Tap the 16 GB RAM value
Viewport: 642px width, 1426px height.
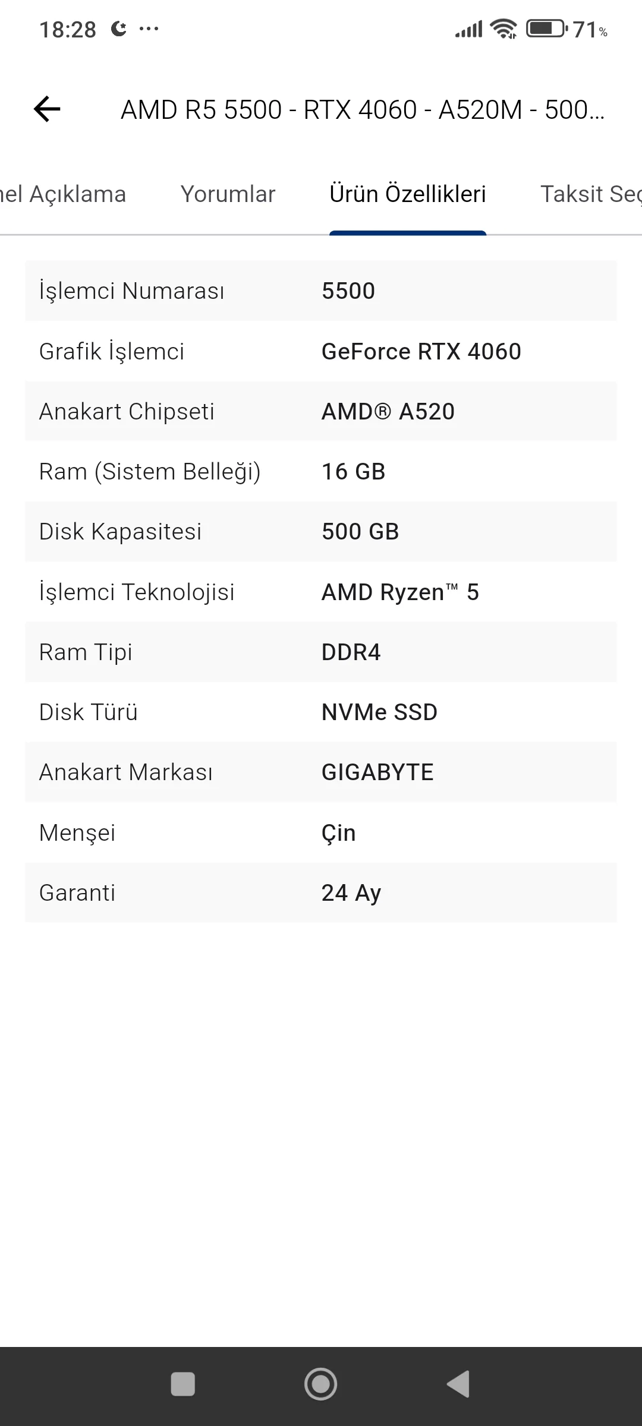pyautogui.click(x=353, y=472)
